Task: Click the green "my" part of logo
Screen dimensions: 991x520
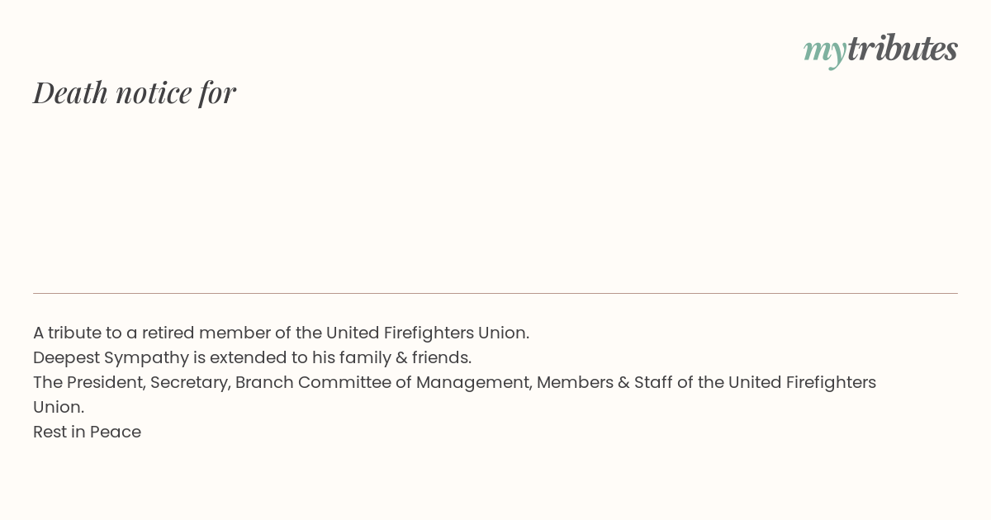Action: 825,52
